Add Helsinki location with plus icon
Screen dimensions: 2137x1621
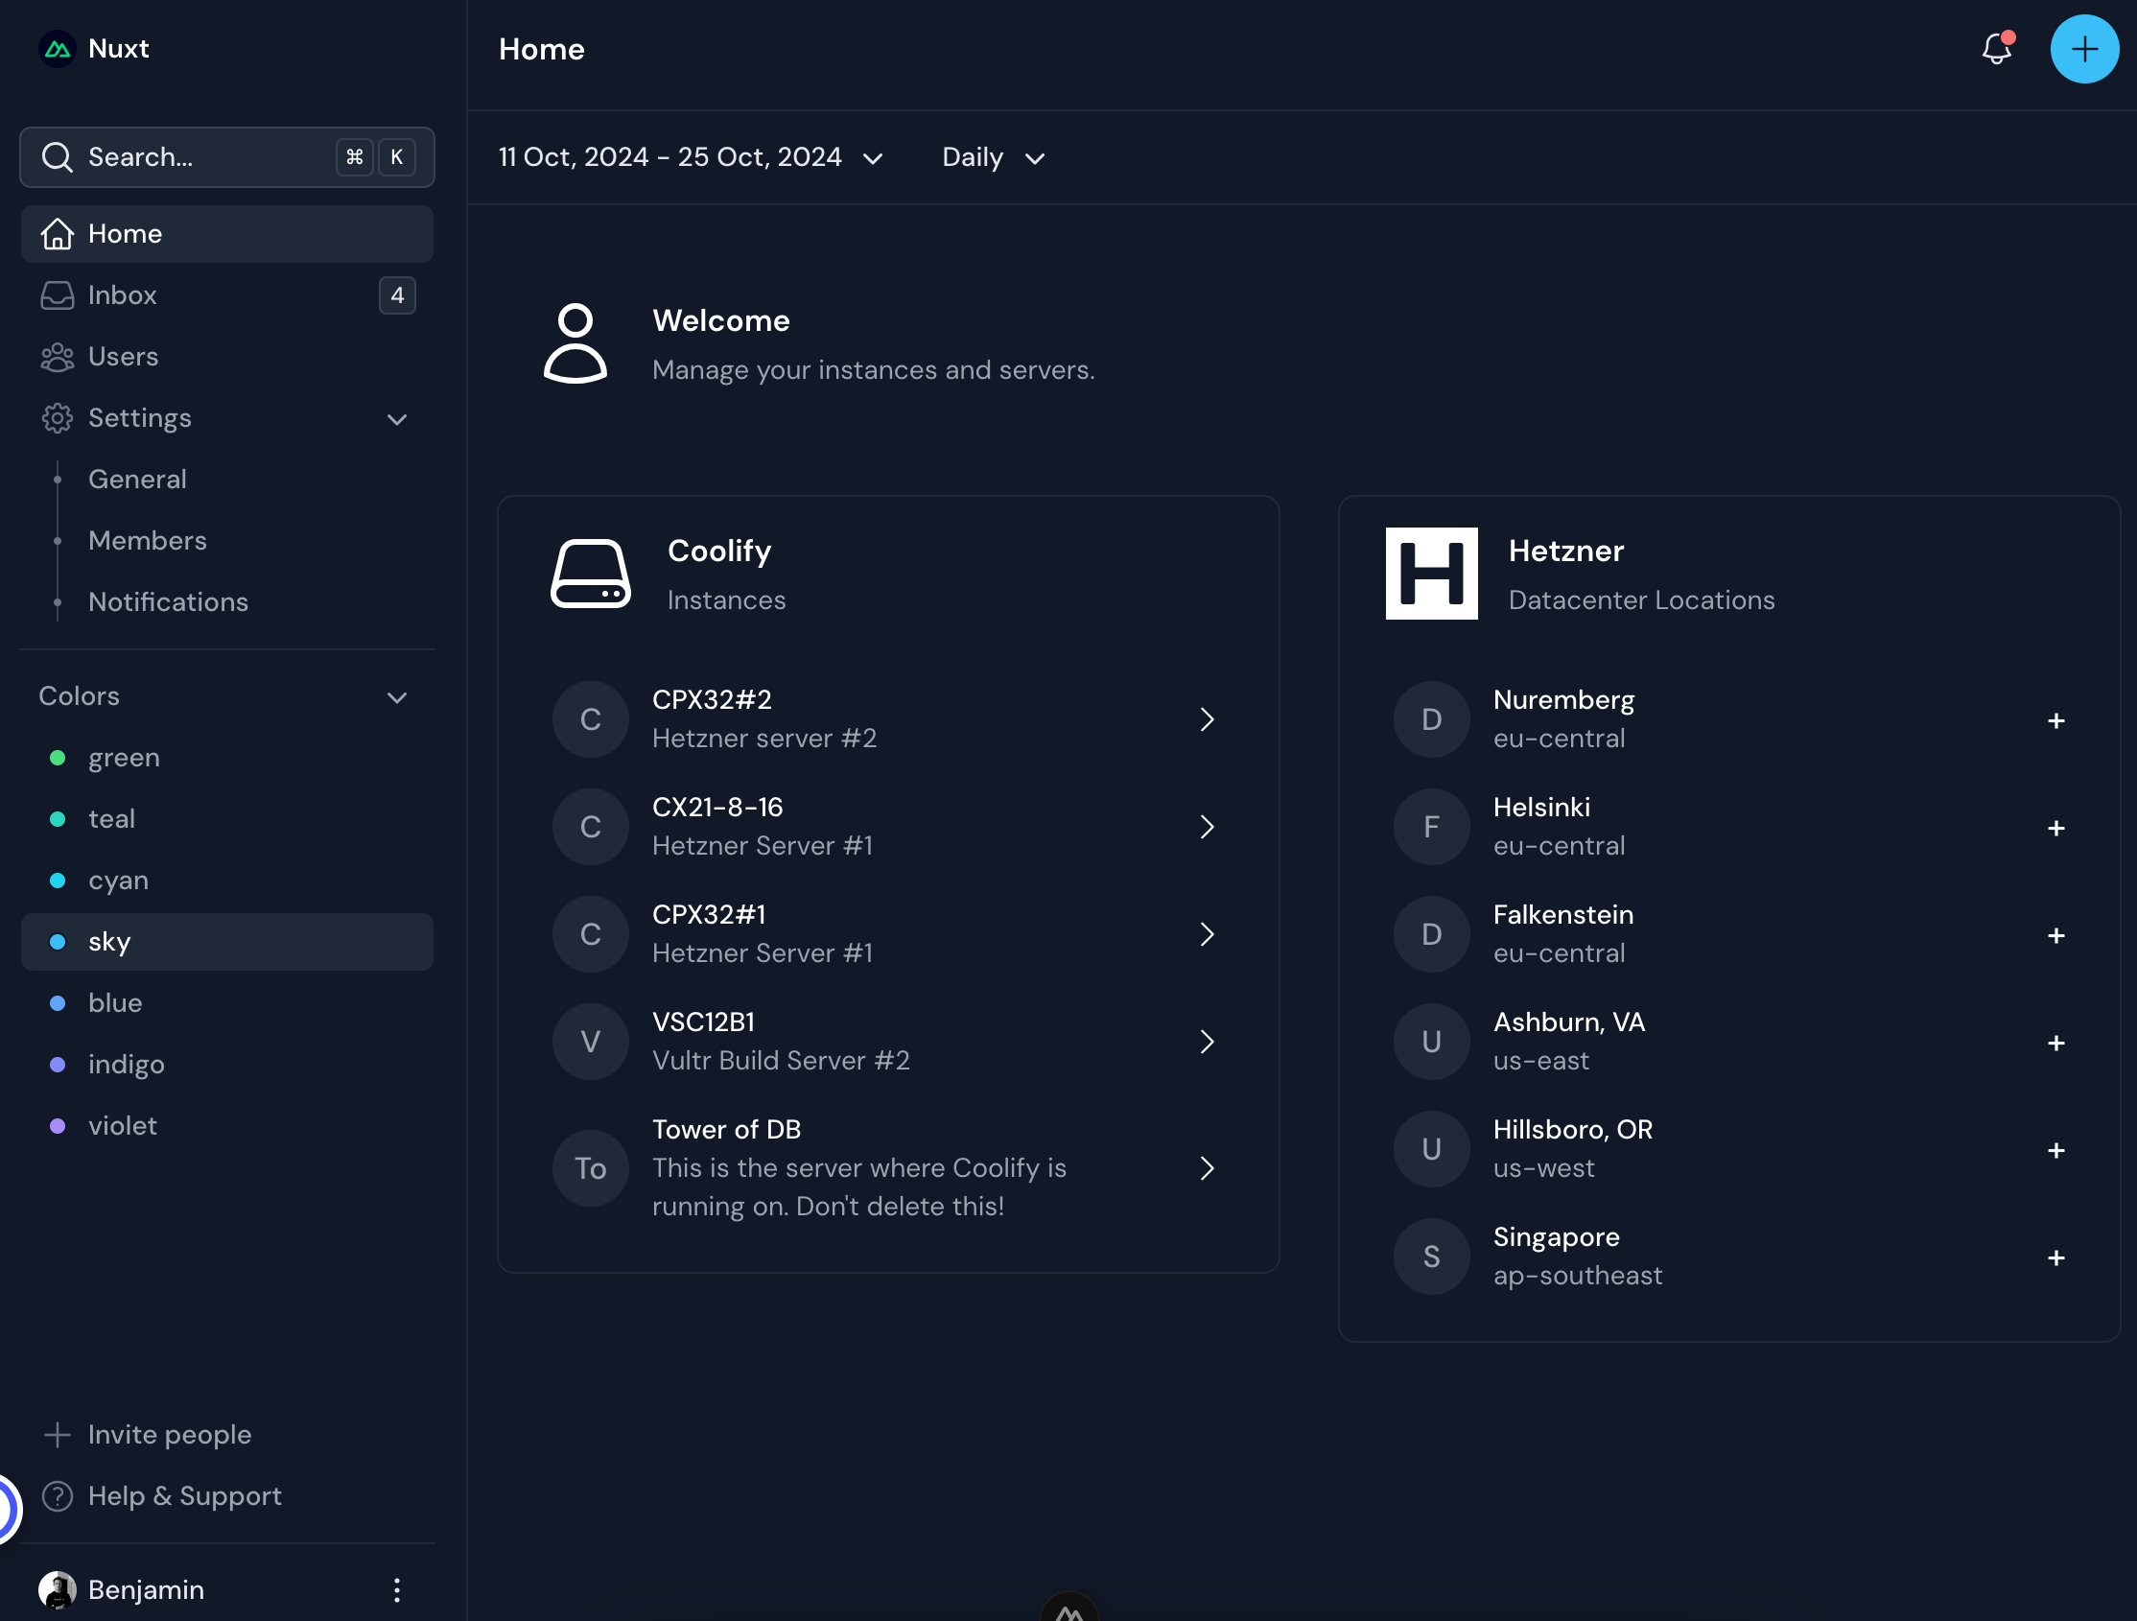click(2055, 828)
